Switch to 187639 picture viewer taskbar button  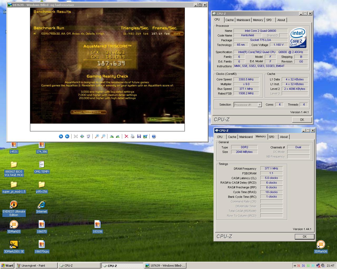pyautogui.click(x=165, y=266)
